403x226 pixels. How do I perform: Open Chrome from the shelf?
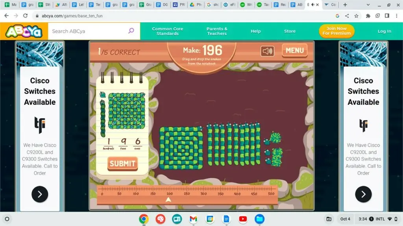(144, 219)
